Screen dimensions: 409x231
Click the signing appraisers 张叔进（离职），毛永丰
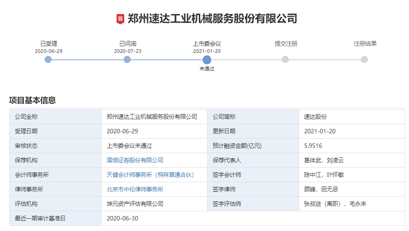point(335,204)
